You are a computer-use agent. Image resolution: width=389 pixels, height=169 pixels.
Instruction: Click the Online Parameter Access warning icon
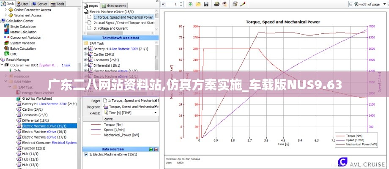click(x=11, y=10)
